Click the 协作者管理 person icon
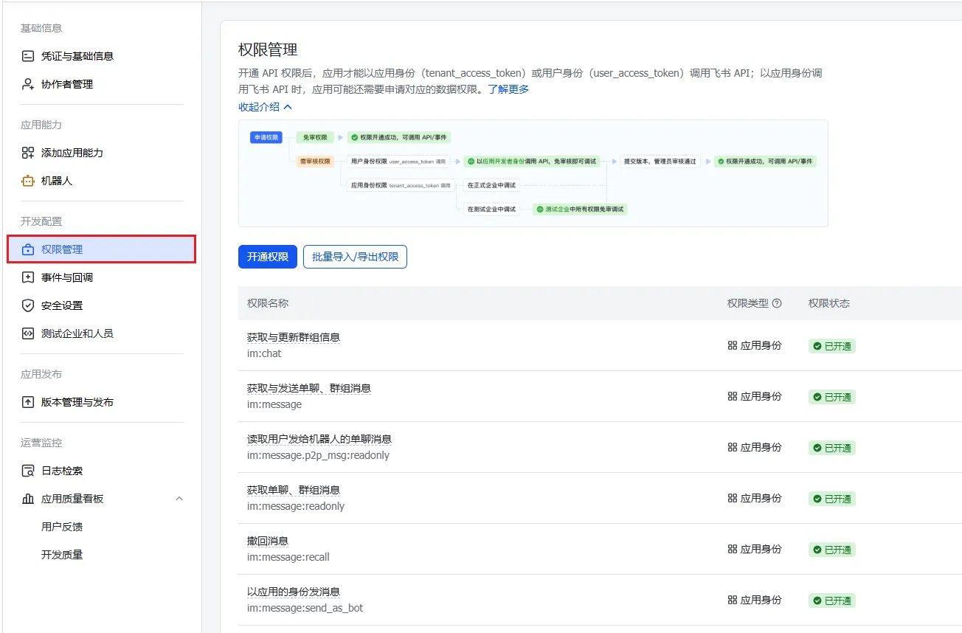The height and width of the screenshot is (633, 962). pos(28,84)
